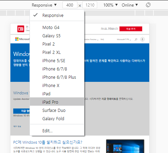Click the PC에 Windows 10을 설치하고 싶으신가요? heading
The height and width of the screenshot is (153, 168).
(x=48, y=142)
